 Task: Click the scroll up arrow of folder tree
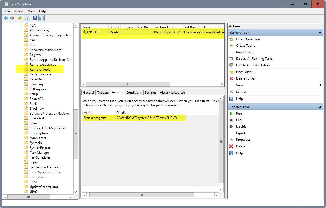[x=75, y=25]
